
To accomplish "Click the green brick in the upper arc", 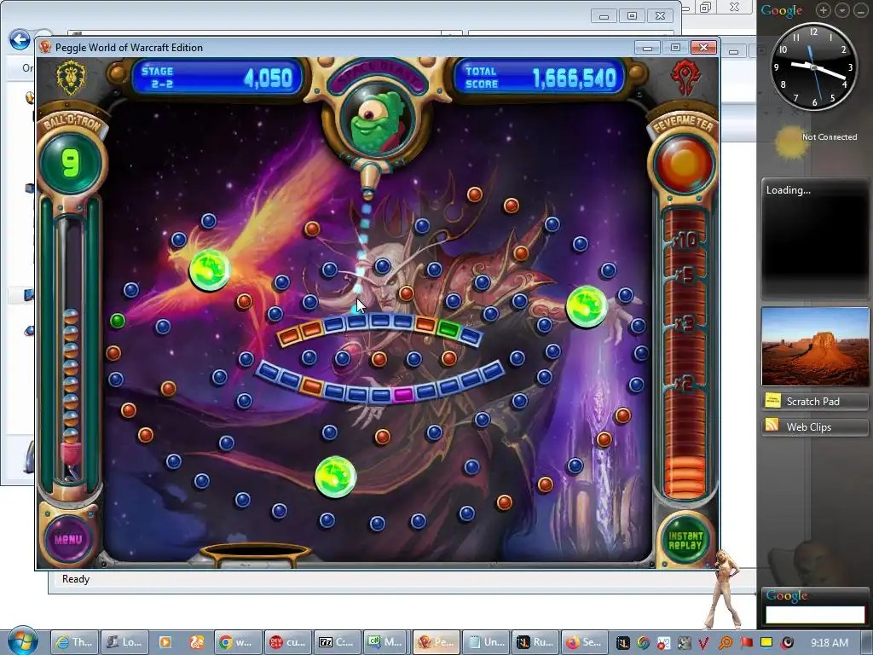I will coord(448,328).
